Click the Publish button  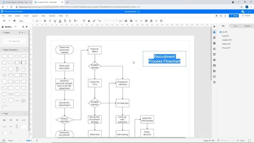[x=246, y=16]
